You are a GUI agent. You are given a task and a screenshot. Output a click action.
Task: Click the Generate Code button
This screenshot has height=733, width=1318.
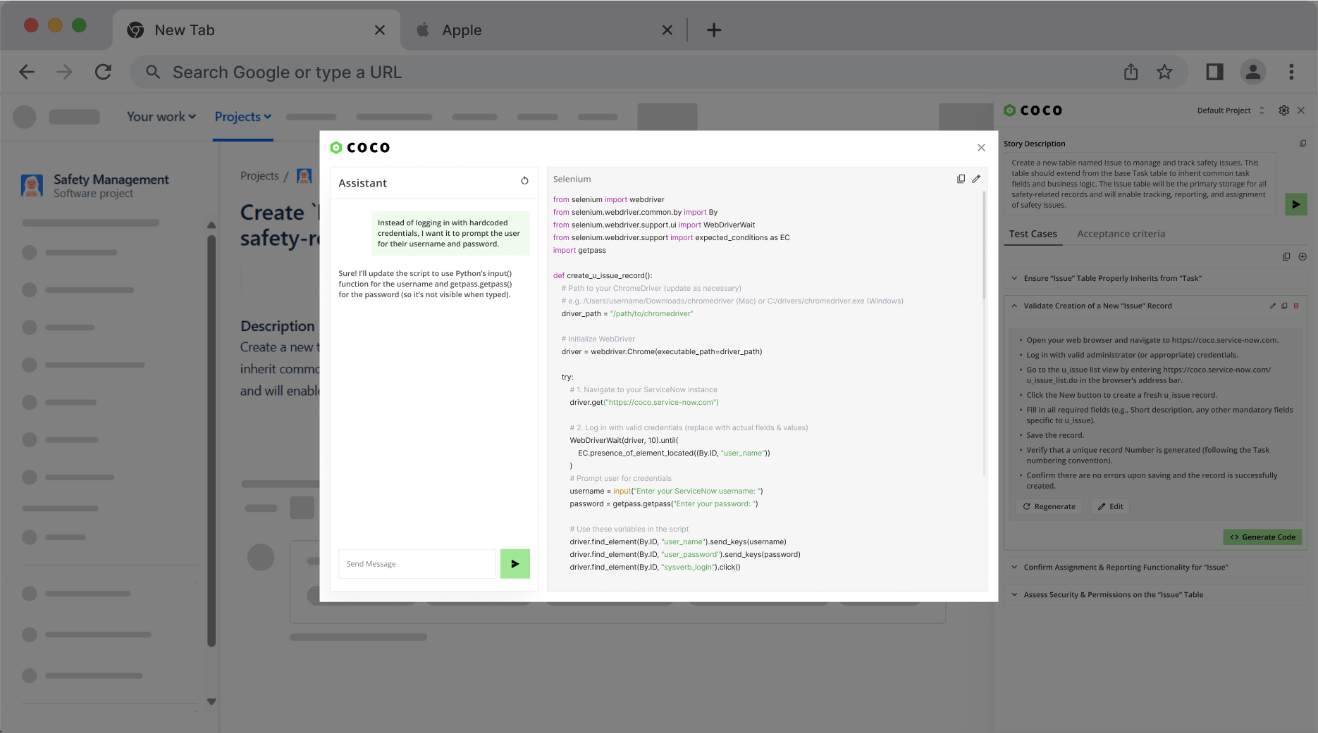click(1262, 537)
